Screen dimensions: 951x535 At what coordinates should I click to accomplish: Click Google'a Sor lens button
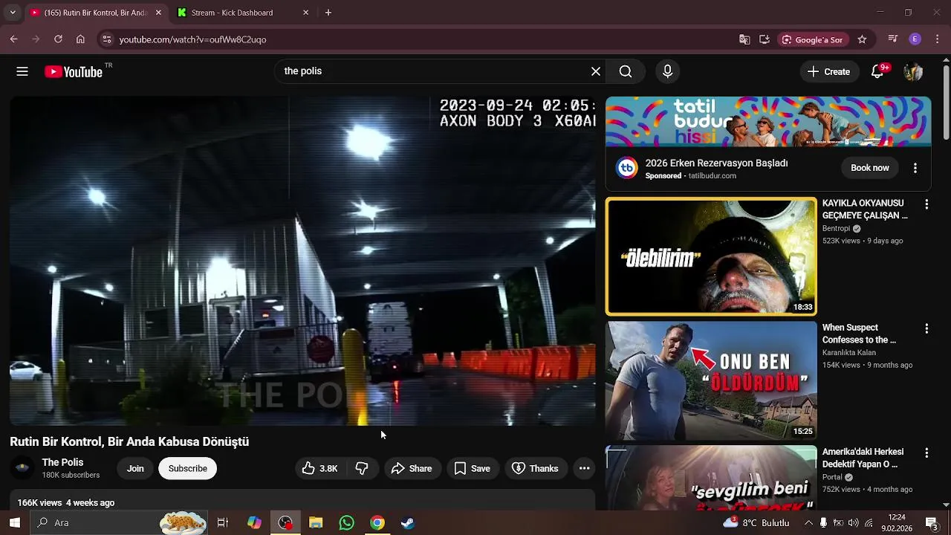(811, 39)
